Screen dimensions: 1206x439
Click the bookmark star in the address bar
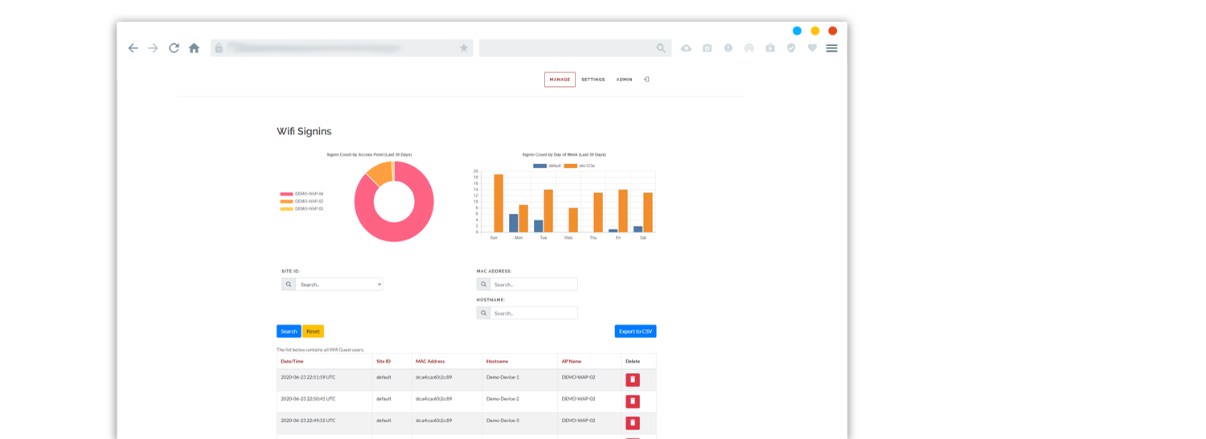click(x=463, y=48)
